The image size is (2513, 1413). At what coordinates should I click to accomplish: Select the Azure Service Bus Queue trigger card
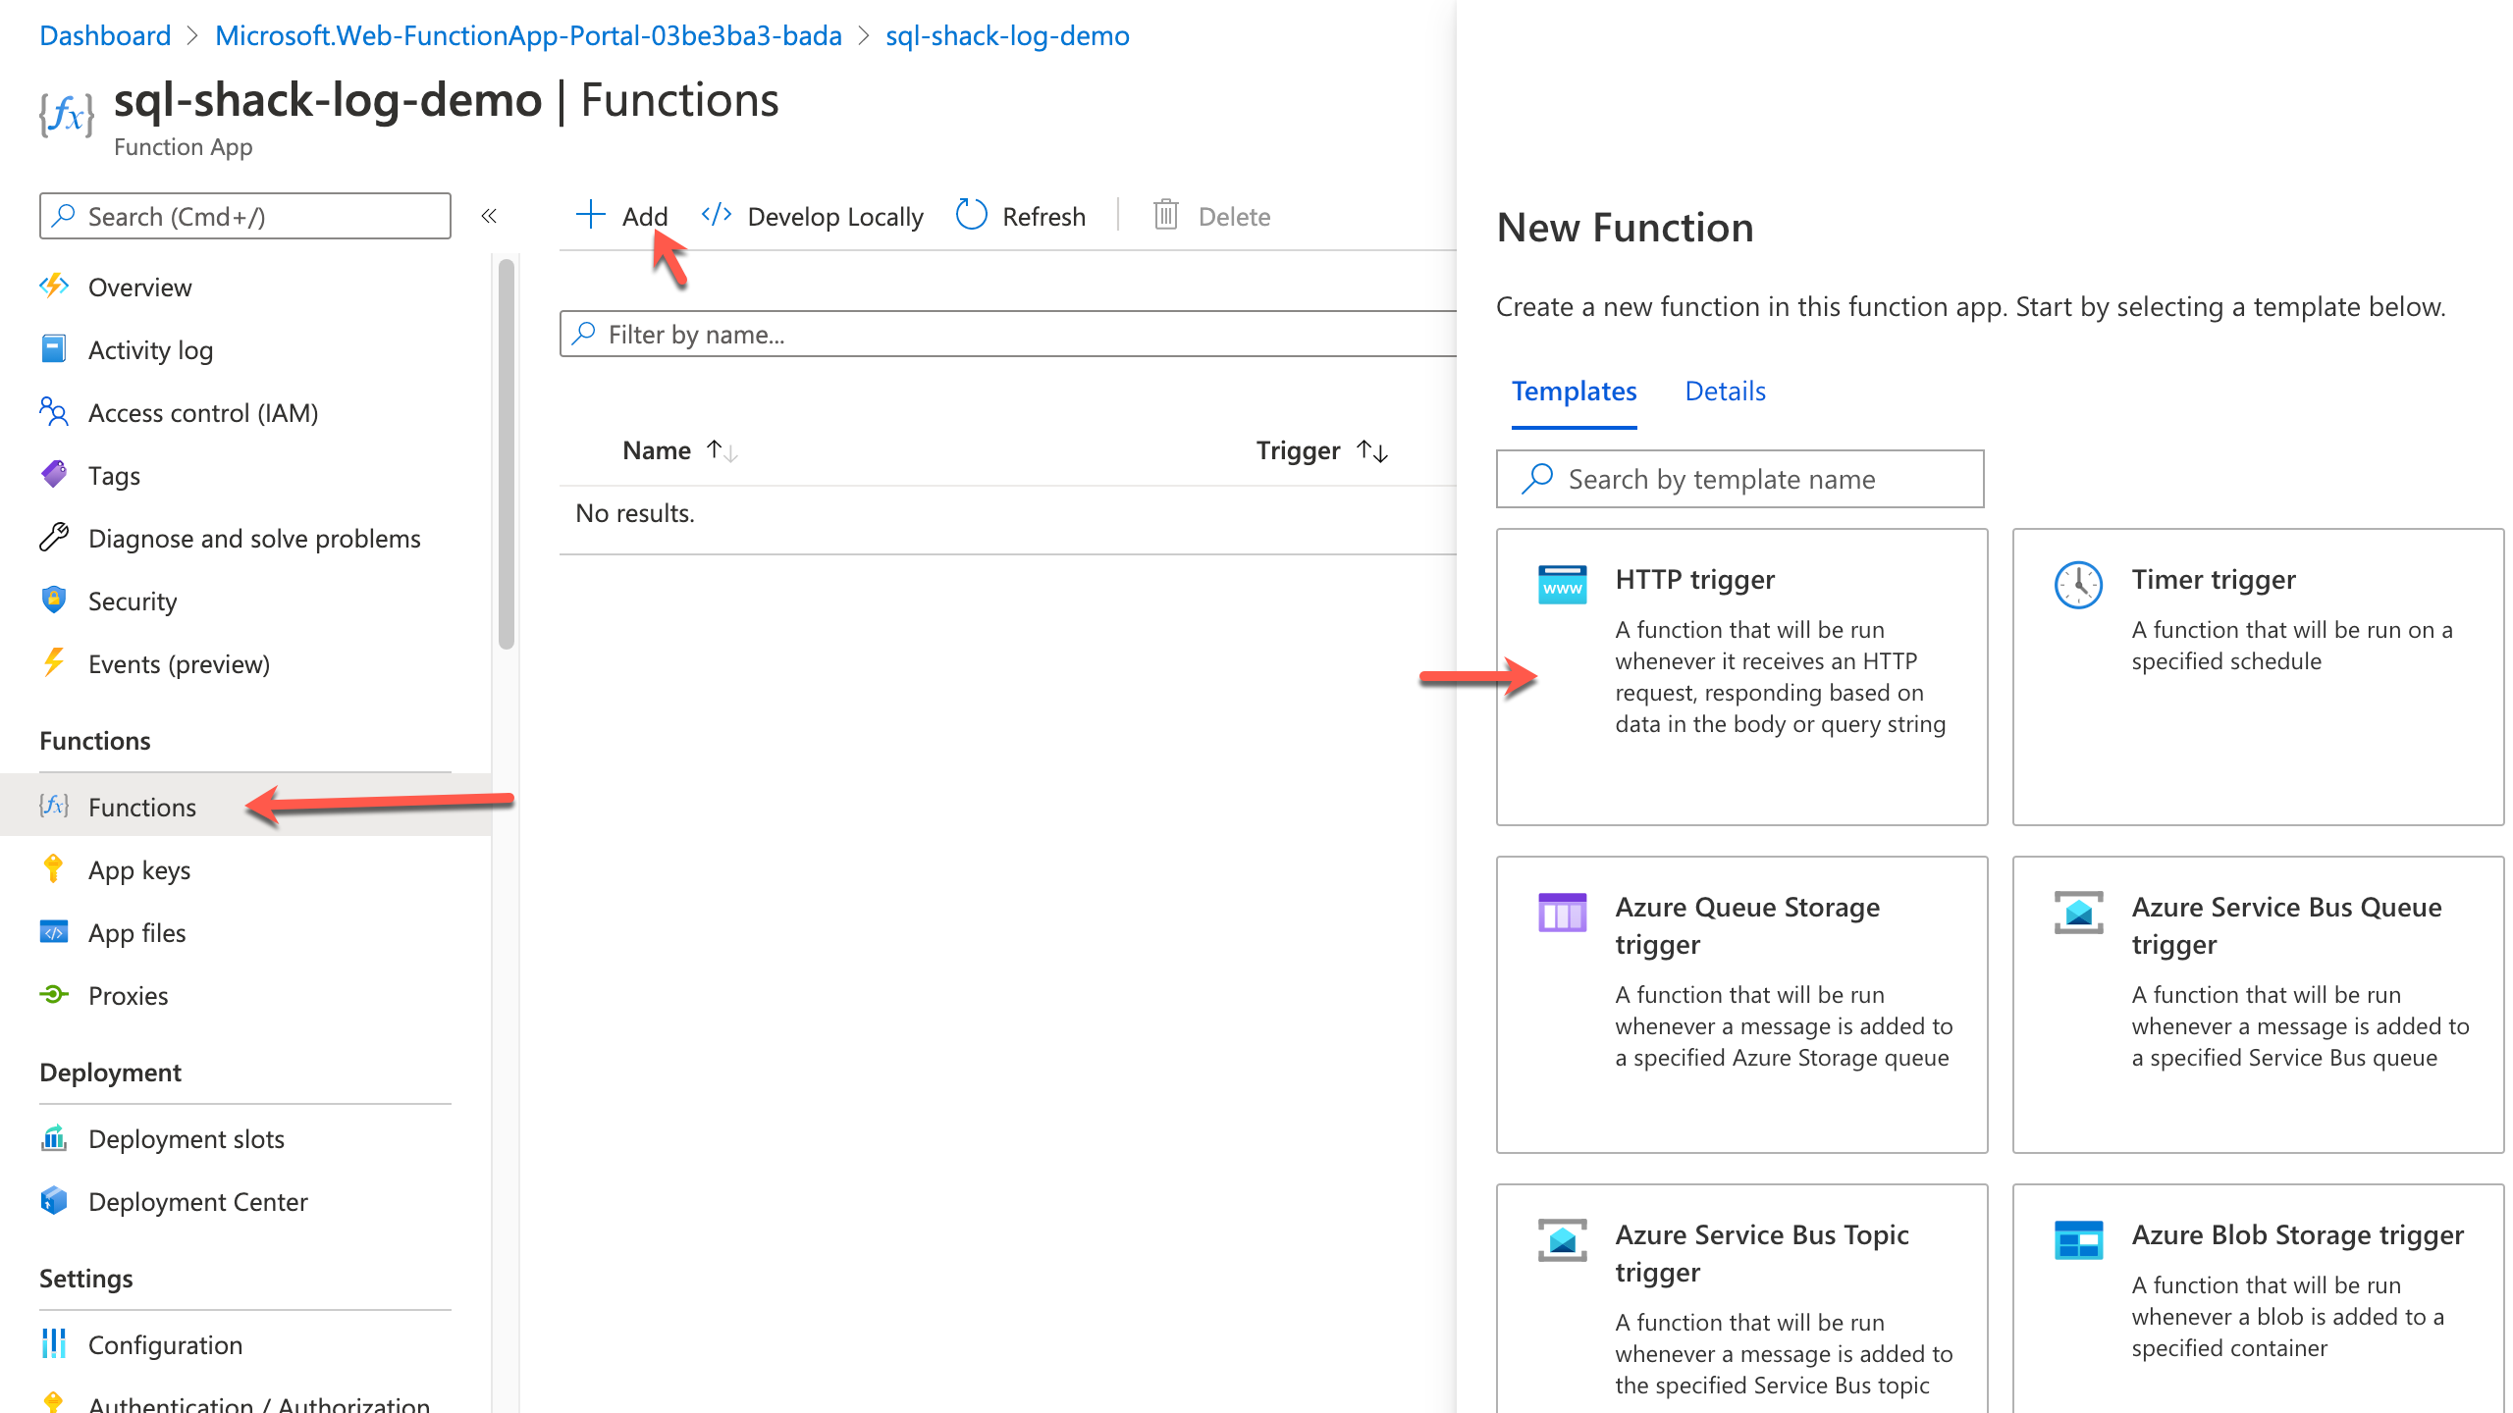click(2258, 1003)
